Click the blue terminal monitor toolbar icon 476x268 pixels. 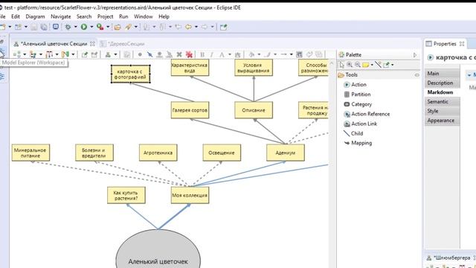tap(56, 27)
